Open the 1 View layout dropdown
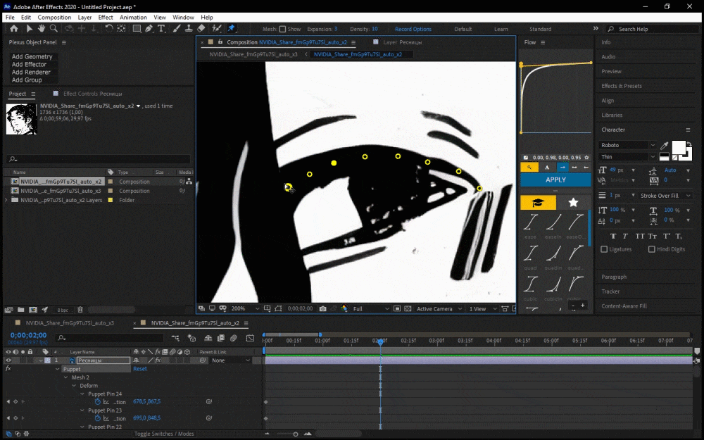This screenshot has height=440, width=704. pos(483,309)
